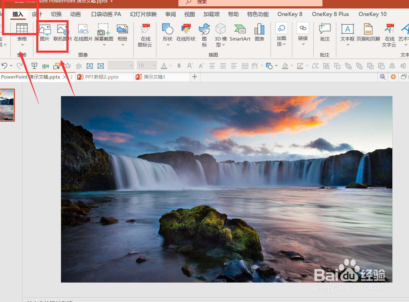Open the 联机图片 online pictures tool
Screen dimensions: 409x302
click(63, 33)
